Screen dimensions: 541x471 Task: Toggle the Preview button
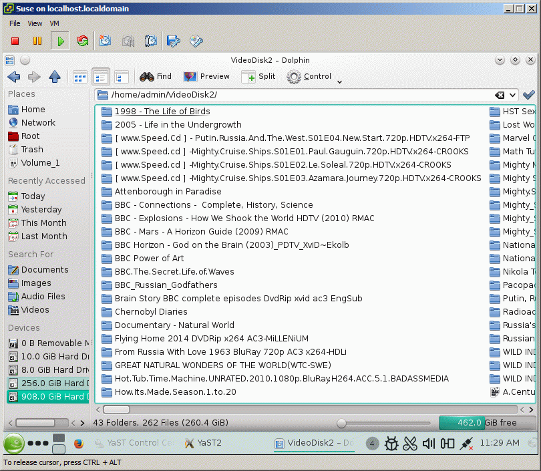pos(206,76)
